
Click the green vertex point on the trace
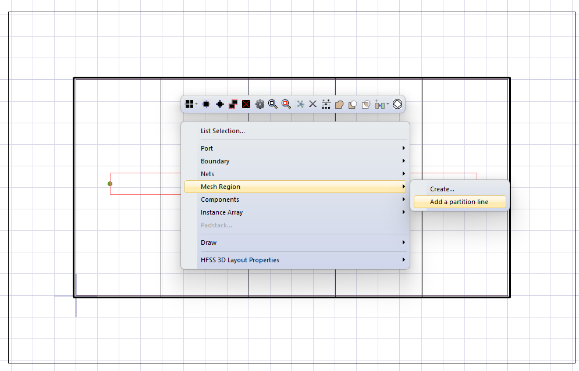[x=110, y=183]
